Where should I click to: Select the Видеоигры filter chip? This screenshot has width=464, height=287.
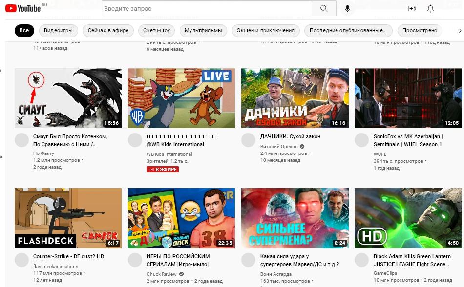pos(58,30)
